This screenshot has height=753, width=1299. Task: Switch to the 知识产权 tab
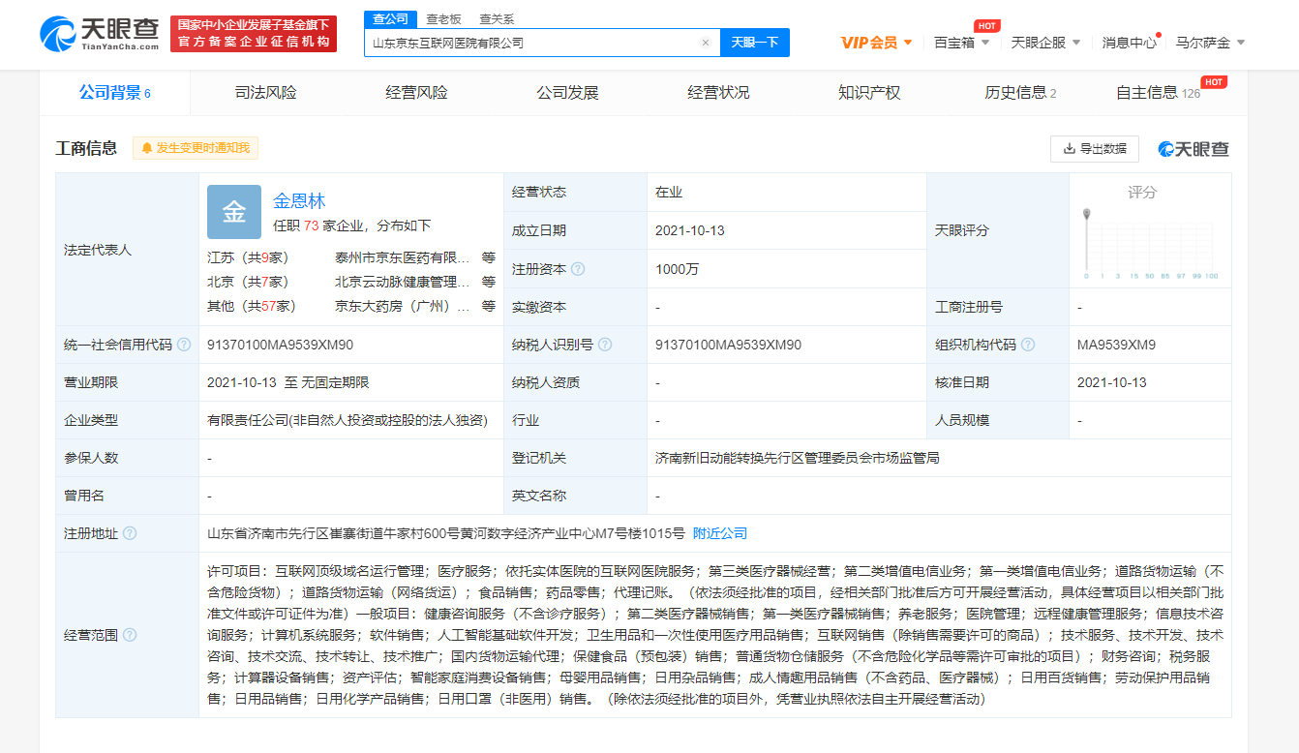pyautogui.click(x=869, y=93)
